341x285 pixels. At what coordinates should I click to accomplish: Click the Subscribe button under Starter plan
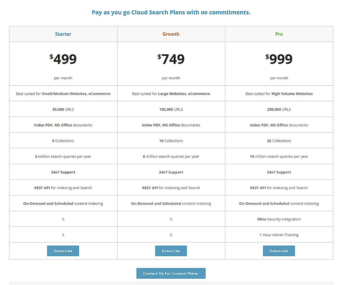[63, 251]
